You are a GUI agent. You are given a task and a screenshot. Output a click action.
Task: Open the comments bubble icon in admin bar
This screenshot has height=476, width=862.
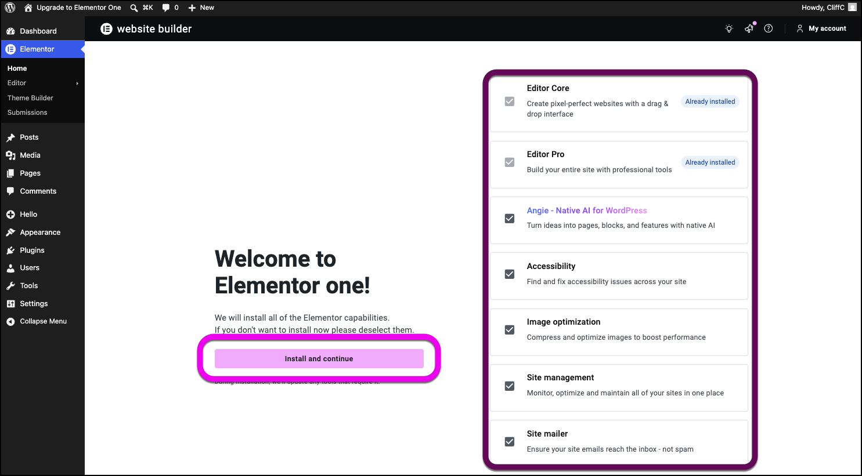[x=166, y=8]
